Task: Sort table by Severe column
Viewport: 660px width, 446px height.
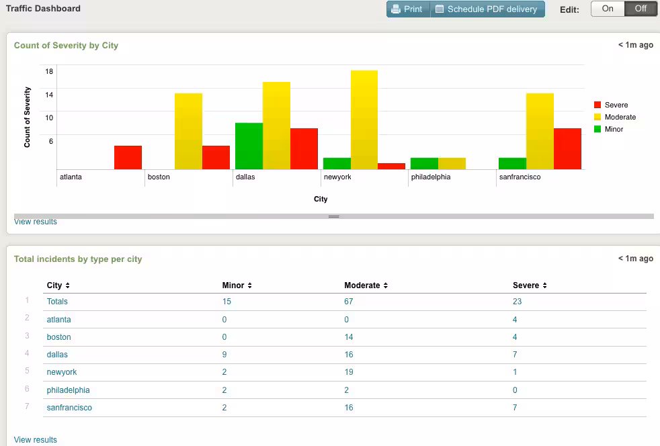Action: [x=530, y=285]
